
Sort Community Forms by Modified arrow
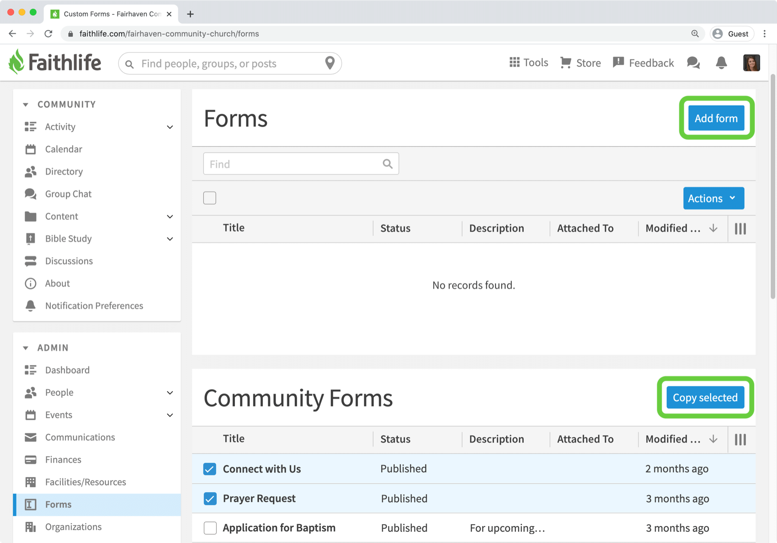click(x=713, y=439)
